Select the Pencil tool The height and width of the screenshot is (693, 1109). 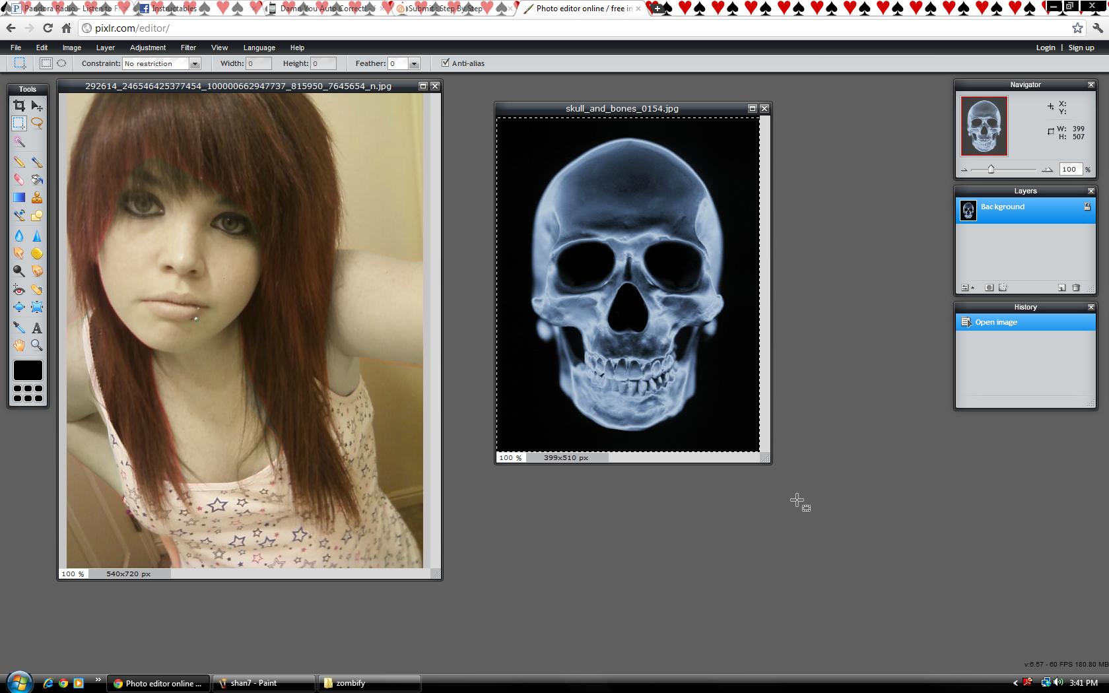pos(19,162)
